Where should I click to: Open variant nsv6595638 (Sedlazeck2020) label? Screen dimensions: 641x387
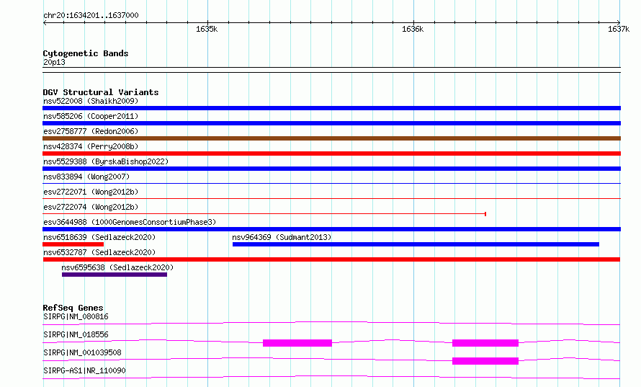(x=117, y=267)
